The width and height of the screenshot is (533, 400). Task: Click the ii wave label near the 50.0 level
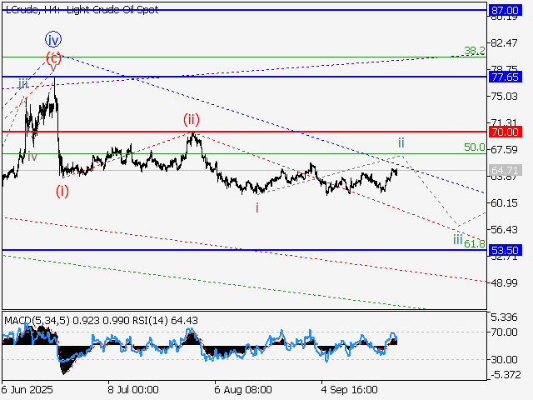pyautogui.click(x=401, y=142)
